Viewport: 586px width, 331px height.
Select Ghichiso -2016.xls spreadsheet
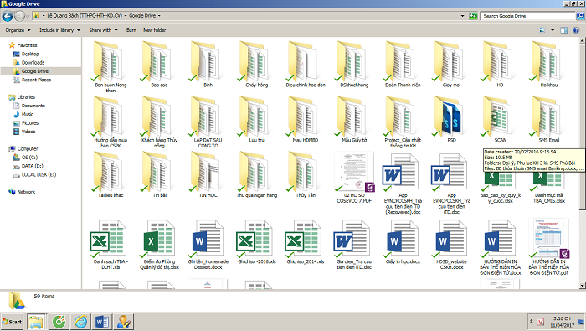coord(256,241)
